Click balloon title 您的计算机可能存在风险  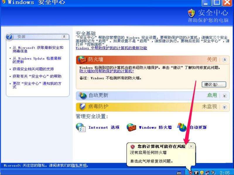pyautogui.click(x=161, y=146)
